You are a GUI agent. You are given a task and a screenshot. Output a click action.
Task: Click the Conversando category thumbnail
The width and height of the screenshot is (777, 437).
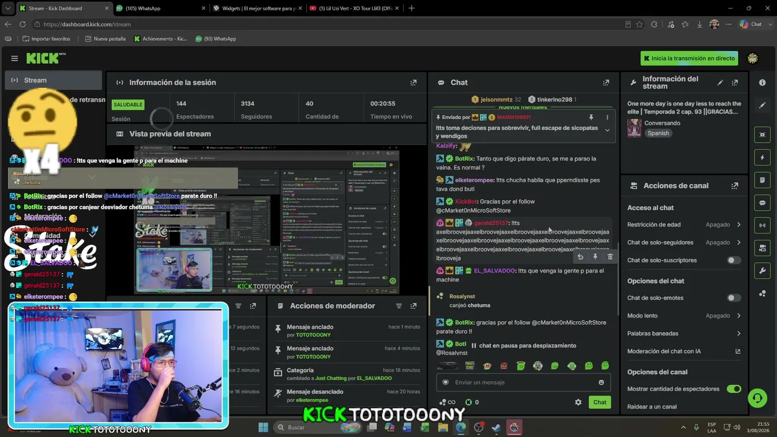634,127
